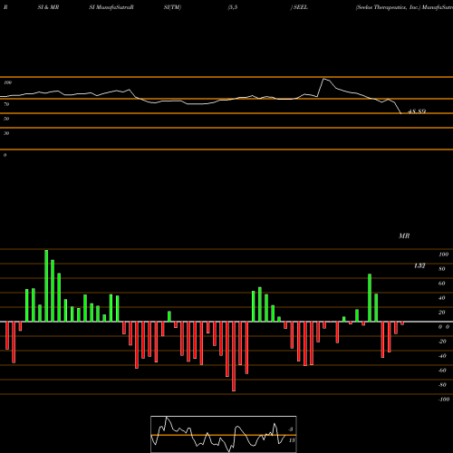This screenshot has width=453, height=453.
Task: Click the 'MR' panel title label
Action: click(404, 236)
